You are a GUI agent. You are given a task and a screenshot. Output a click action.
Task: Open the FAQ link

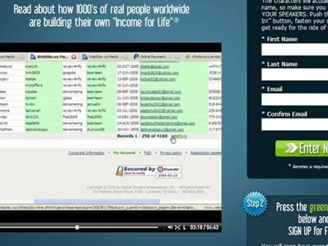tap(148, 153)
